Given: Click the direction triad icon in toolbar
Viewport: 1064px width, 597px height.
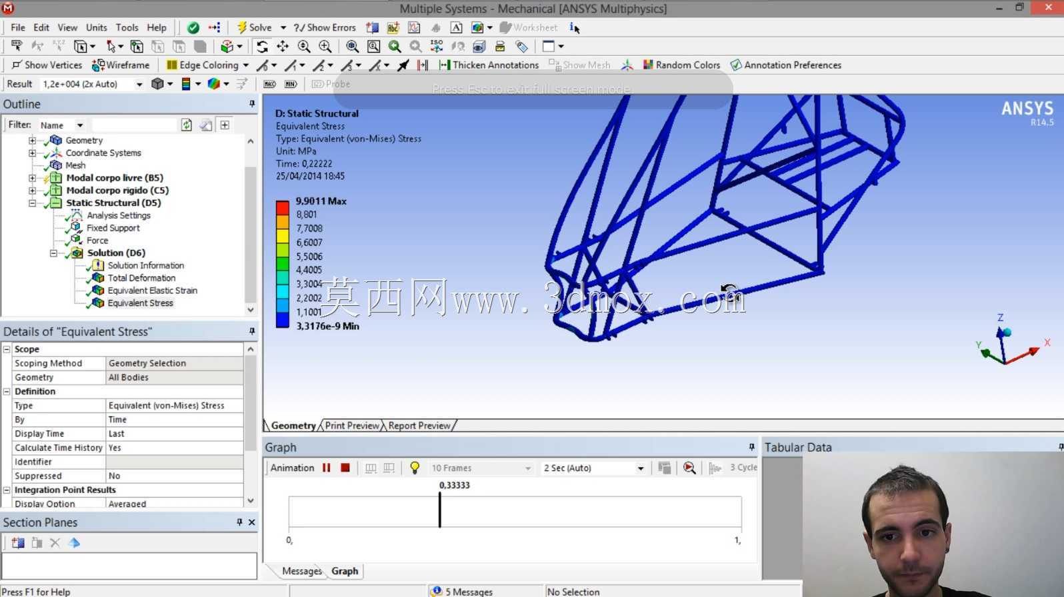Looking at the screenshot, I should click(x=627, y=65).
